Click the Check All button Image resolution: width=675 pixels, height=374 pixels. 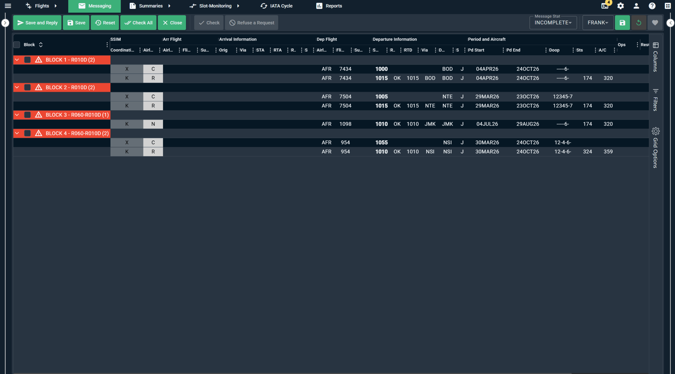pyautogui.click(x=138, y=23)
